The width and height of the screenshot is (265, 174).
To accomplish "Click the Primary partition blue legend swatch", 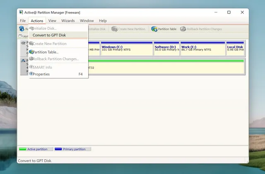I will 58,149.
